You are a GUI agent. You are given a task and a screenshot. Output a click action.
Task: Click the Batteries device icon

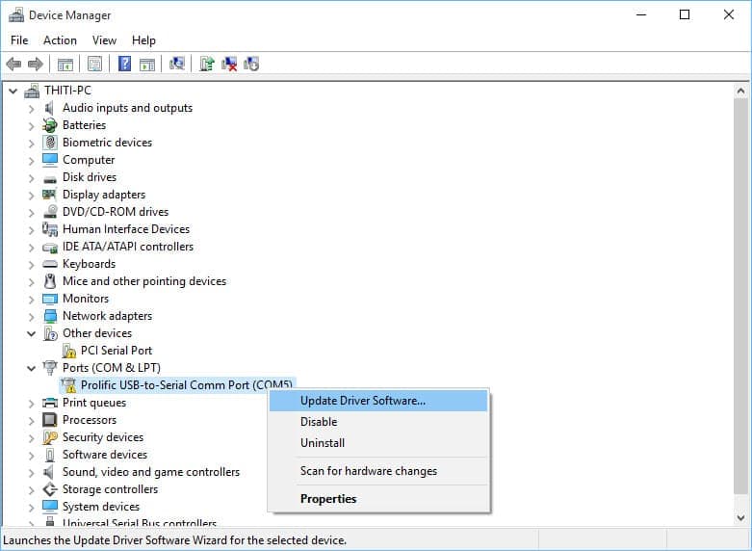pos(50,125)
